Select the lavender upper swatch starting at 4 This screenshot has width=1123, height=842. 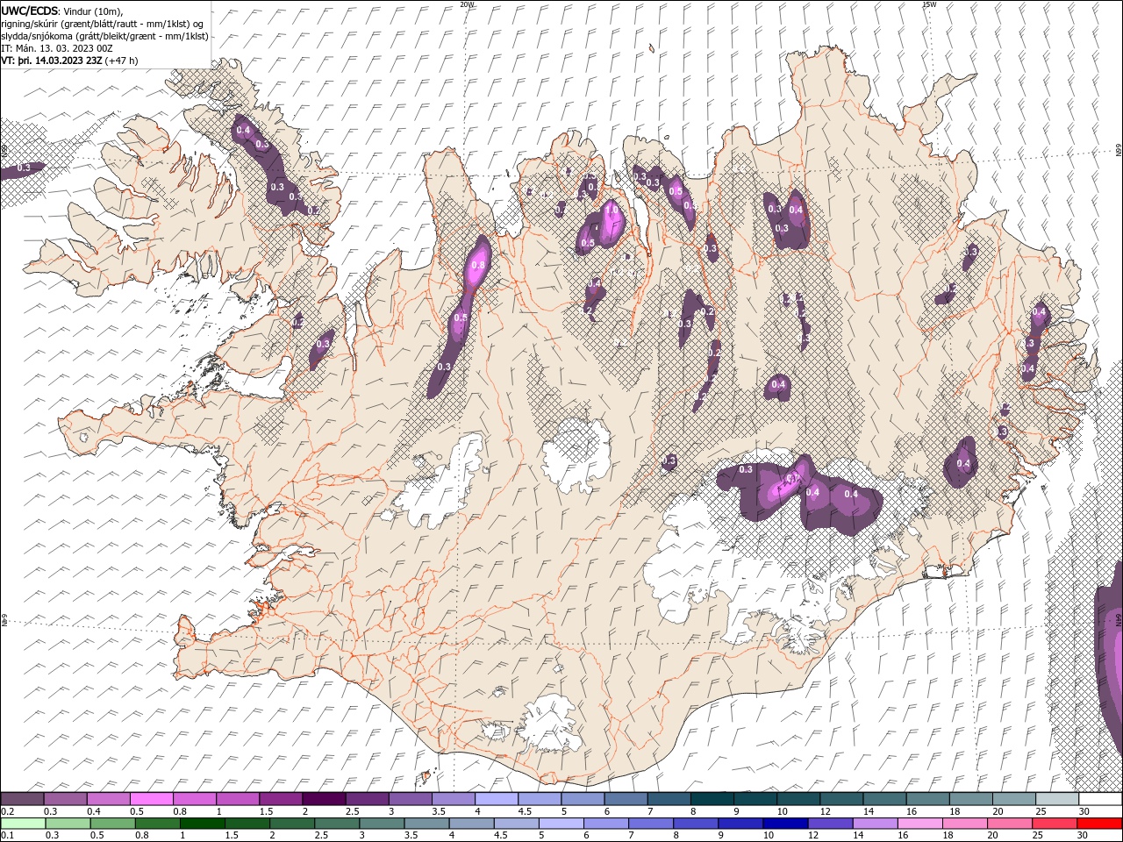(497, 799)
